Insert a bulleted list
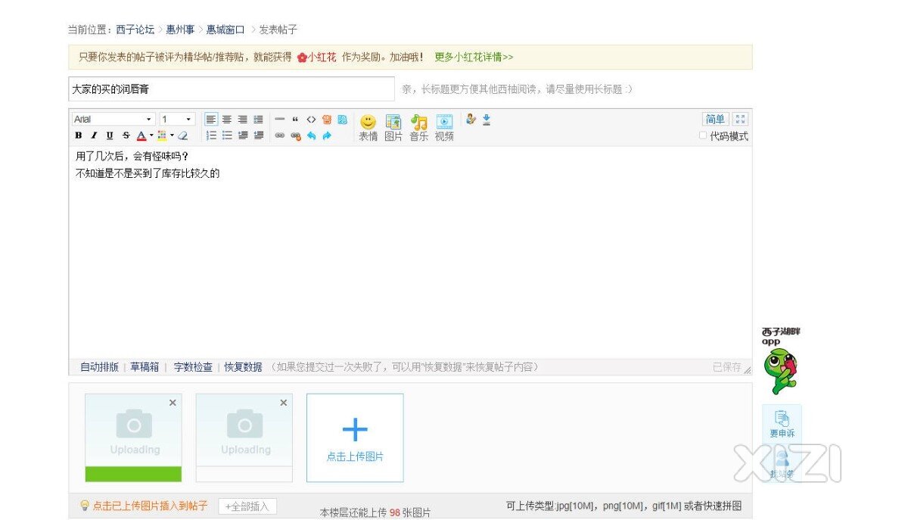 (x=227, y=135)
